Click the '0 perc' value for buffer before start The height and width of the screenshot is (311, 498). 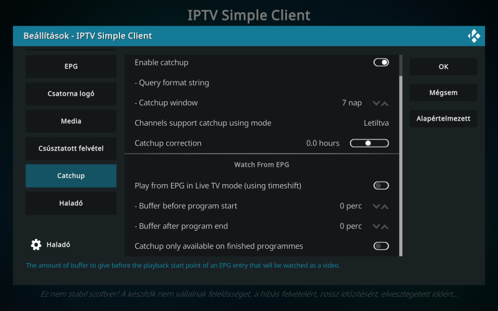[350, 206]
